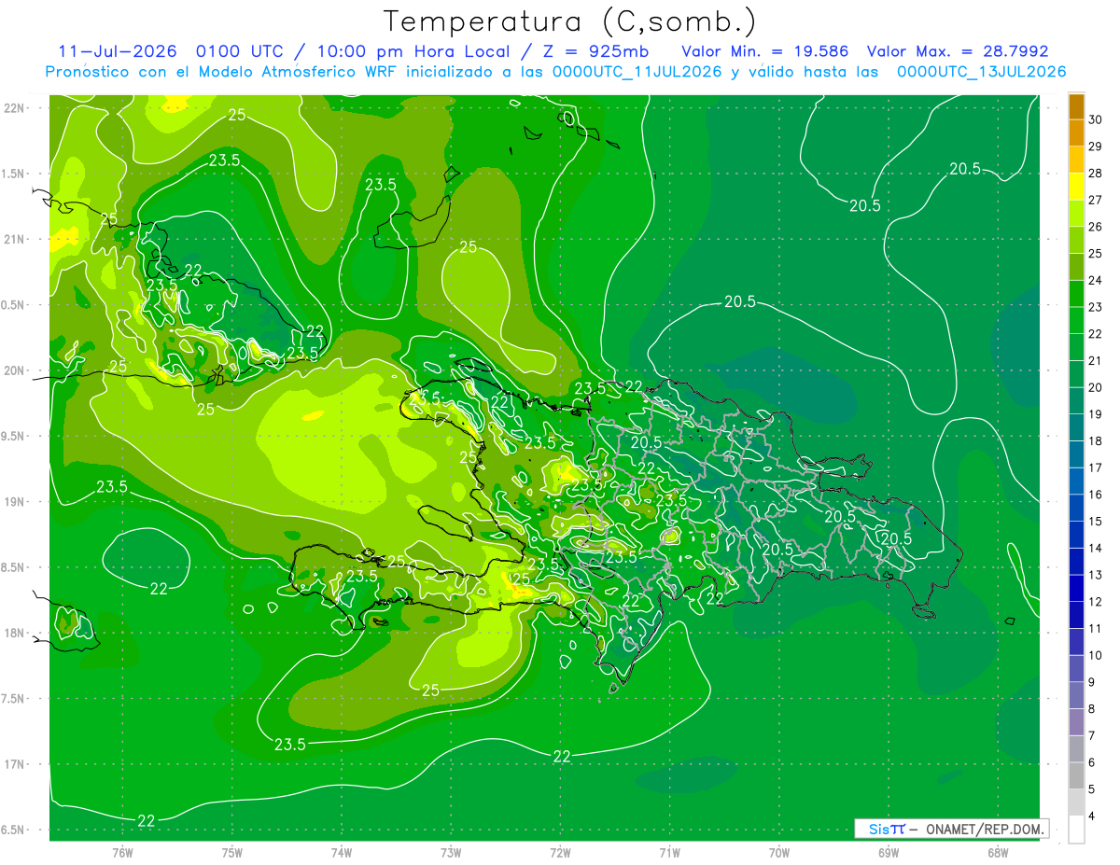Click the 68W longitude axis label
1120x865 pixels.
[x=998, y=853]
